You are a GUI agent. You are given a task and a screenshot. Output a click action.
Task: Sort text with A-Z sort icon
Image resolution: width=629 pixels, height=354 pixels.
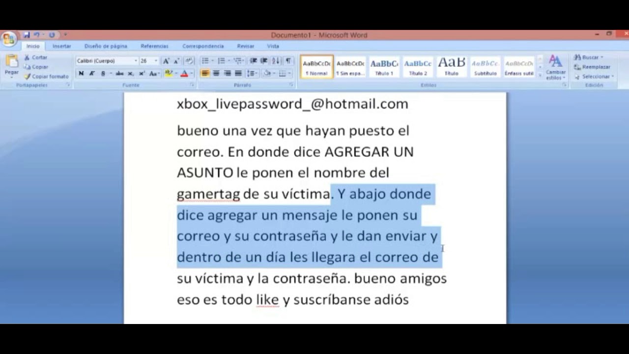click(x=276, y=61)
